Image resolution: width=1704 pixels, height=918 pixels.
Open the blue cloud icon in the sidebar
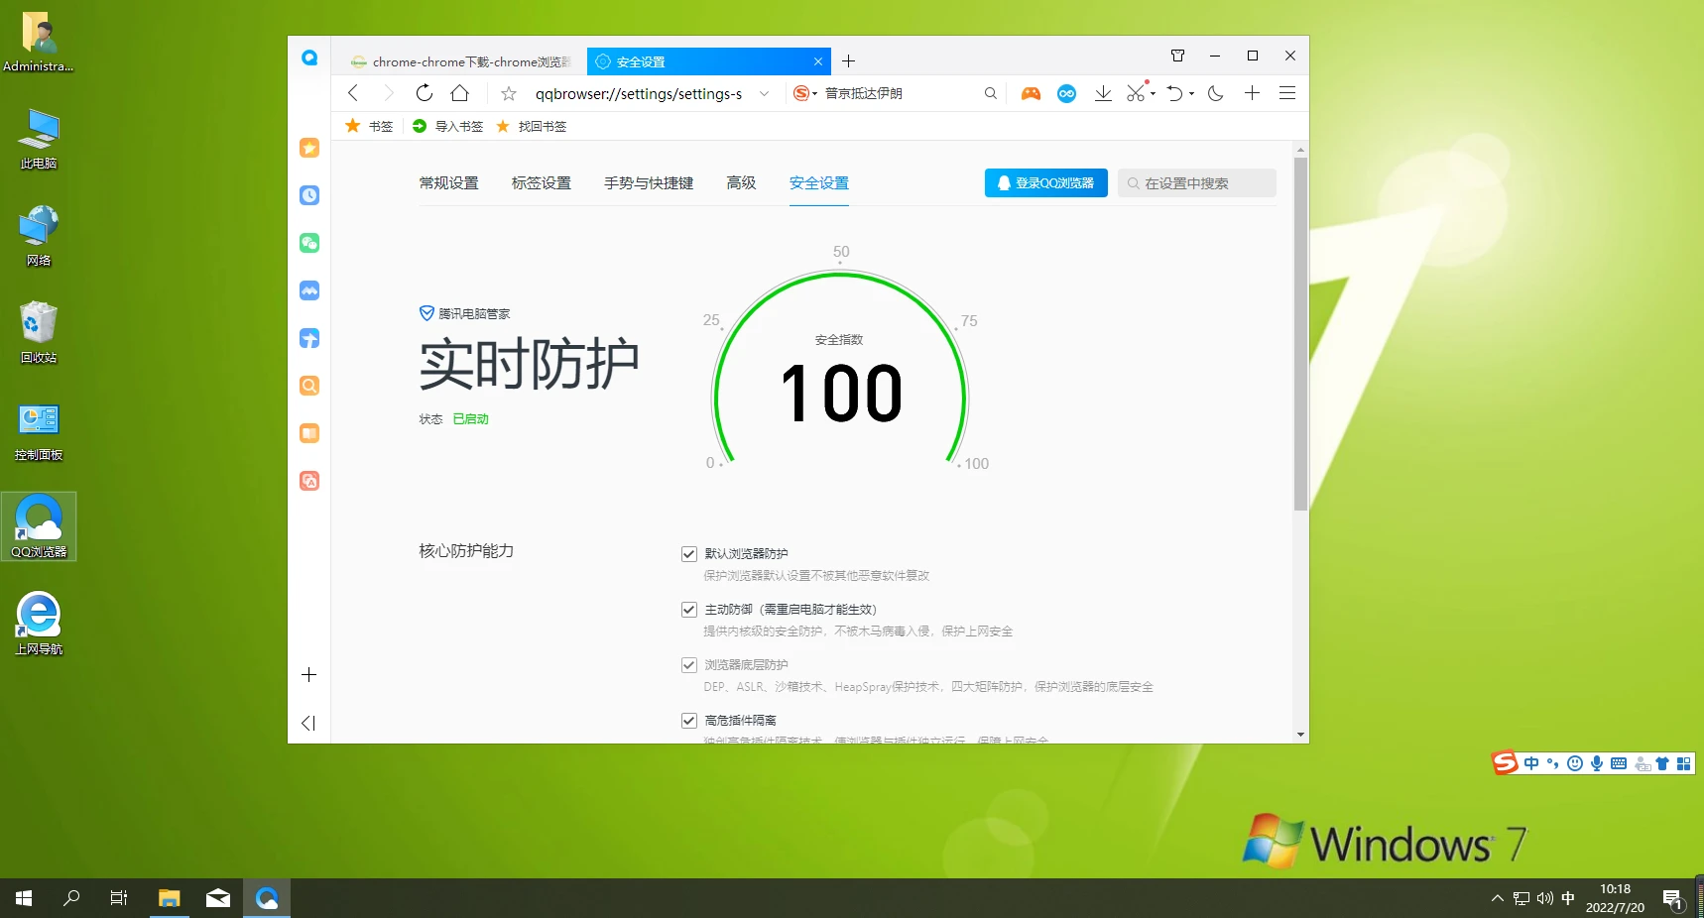309,290
